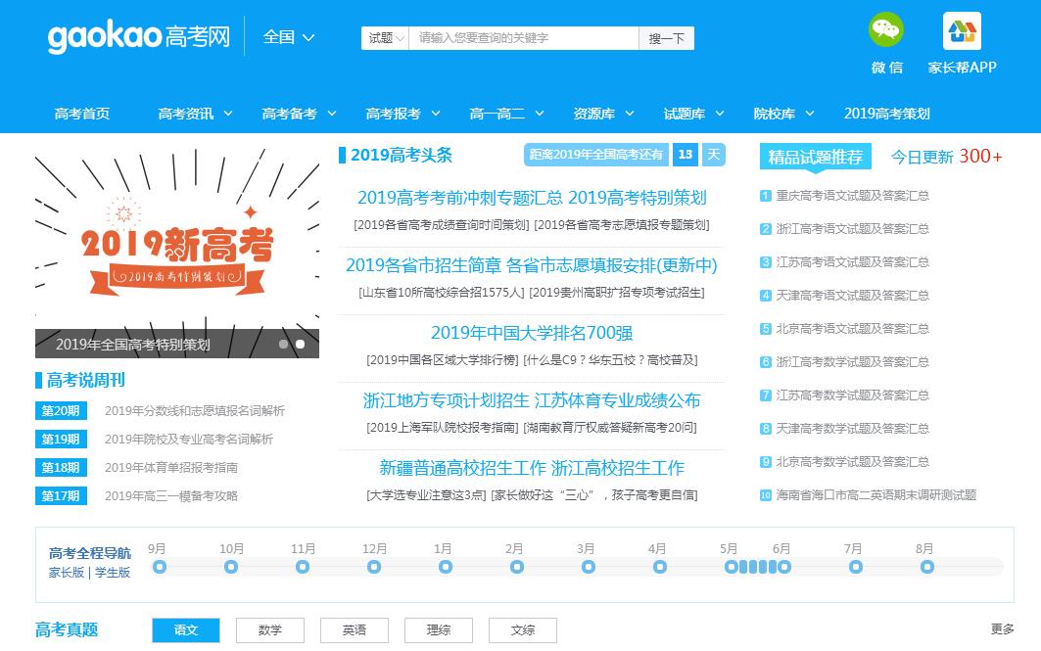Click the 第20期 issue badge
This screenshot has height=651, width=1041.
coord(61,411)
